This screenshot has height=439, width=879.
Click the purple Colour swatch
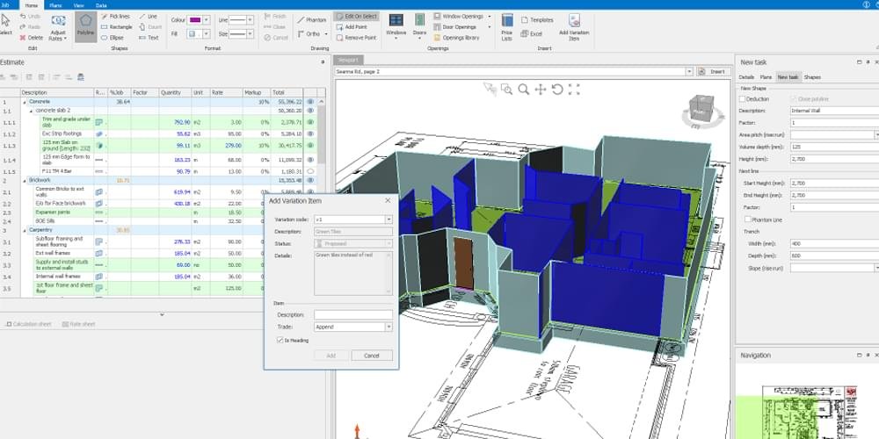click(194, 19)
